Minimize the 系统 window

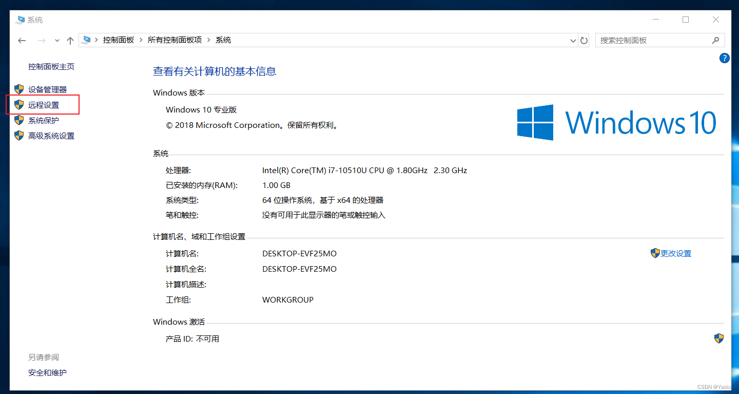pos(656,20)
